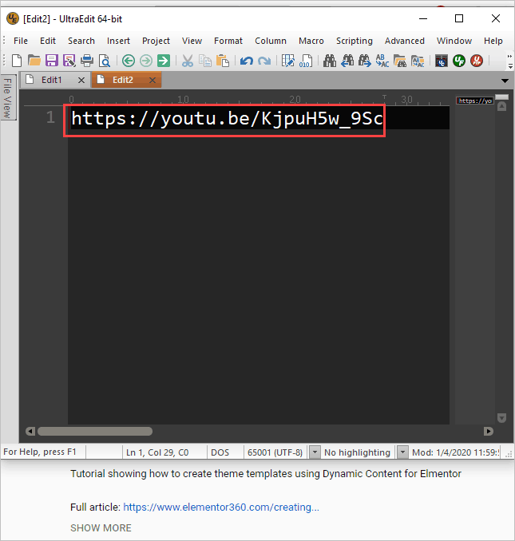Click the horizontal scrollbar right arrow
This screenshot has height=541, width=515.
(489, 431)
